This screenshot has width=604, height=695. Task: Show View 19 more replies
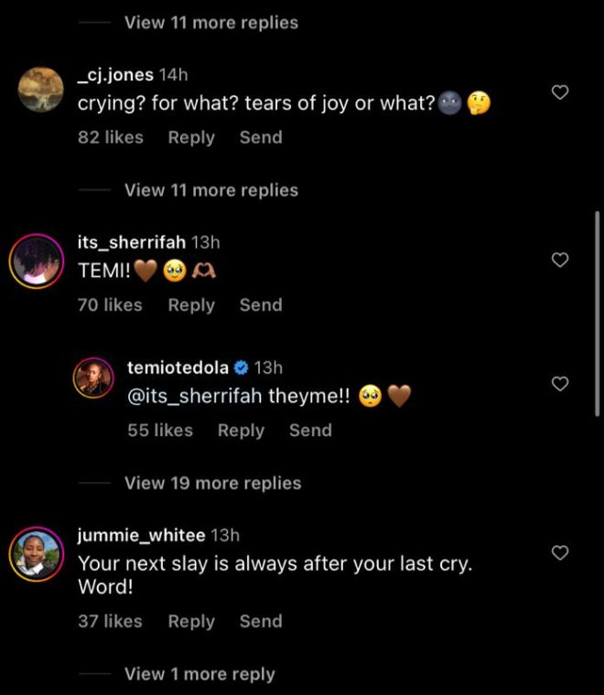[212, 483]
